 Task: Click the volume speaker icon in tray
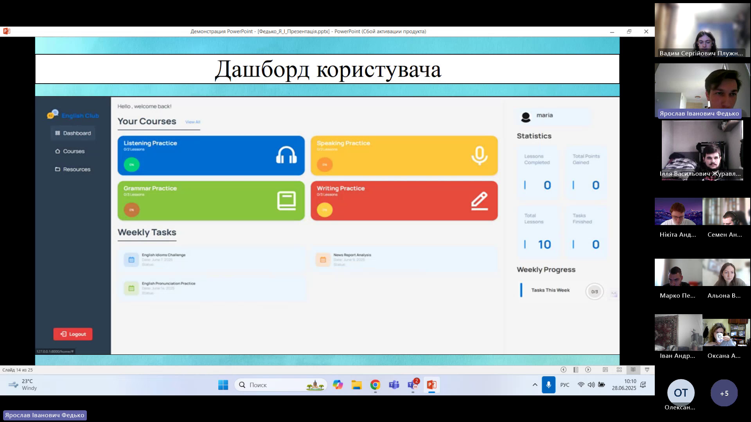591,385
